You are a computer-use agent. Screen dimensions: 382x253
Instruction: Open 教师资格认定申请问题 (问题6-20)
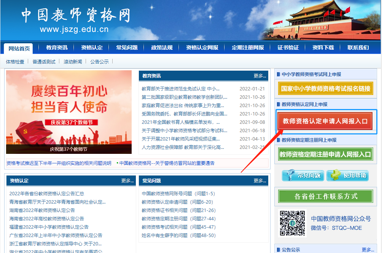(177, 202)
